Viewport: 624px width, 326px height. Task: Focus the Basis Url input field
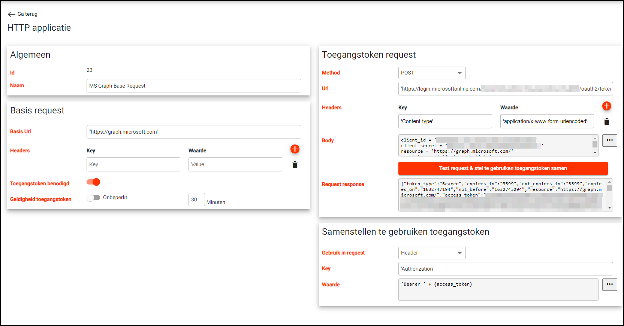pos(193,132)
